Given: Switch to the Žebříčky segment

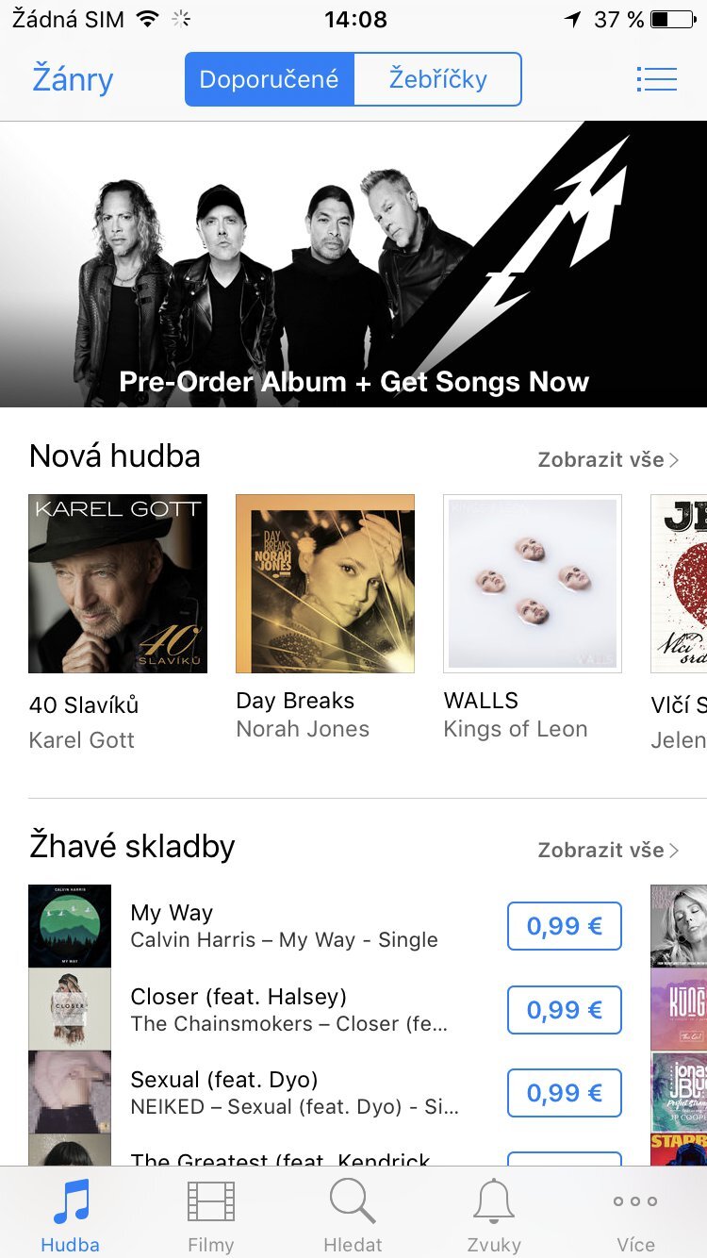Looking at the screenshot, I should pos(437,79).
